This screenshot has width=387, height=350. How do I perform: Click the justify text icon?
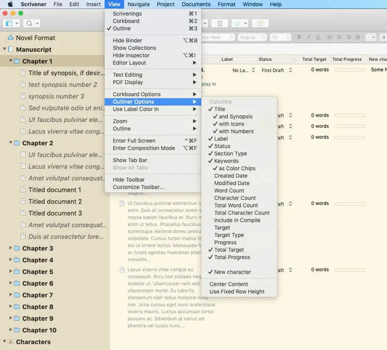357,37
